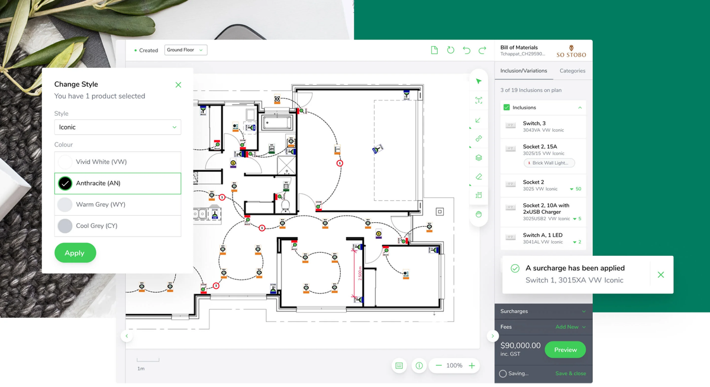The image size is (710, 387).
Task: Select the Vivid White (VW) colour
Action: 118,162
